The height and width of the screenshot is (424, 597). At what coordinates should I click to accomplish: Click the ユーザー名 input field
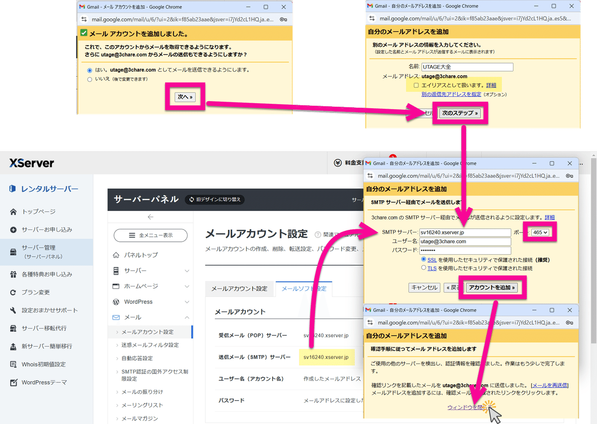465,241
